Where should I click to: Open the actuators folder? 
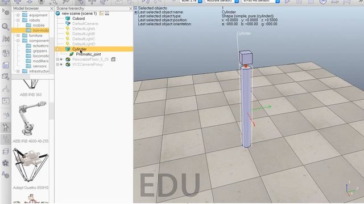coord(40,45)
